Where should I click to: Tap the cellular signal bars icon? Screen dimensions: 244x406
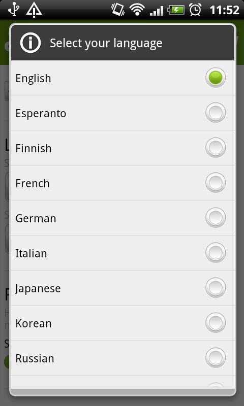pos(157,10)
